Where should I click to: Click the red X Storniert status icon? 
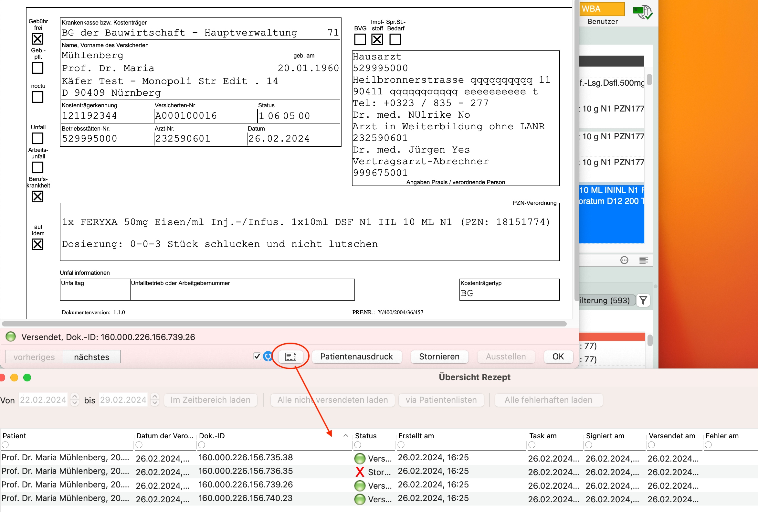(360, 472)
